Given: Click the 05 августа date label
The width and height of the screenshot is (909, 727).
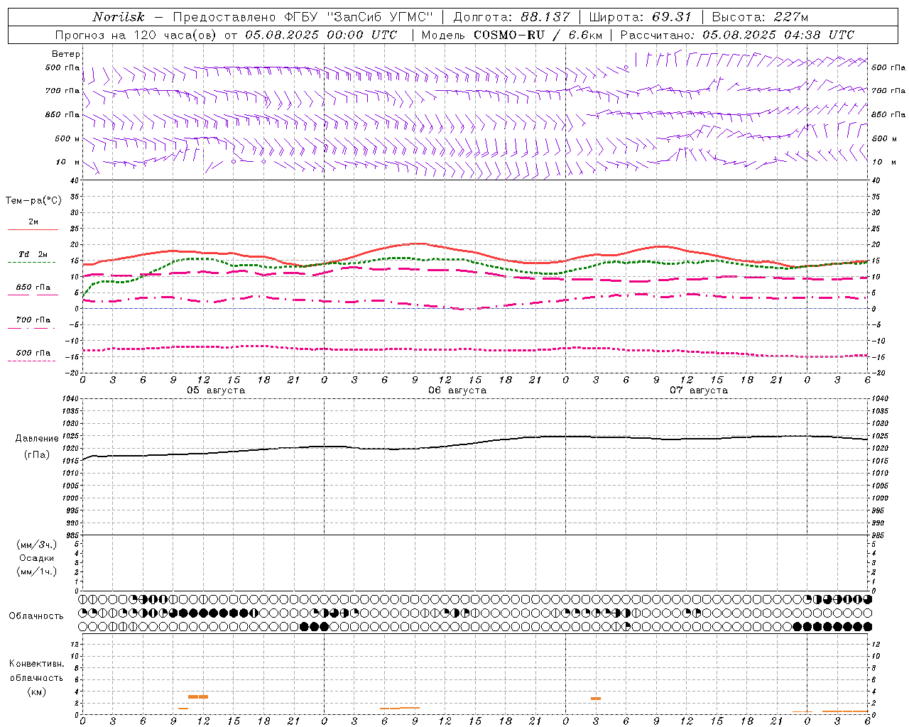Looking at the screenshot, I should [x=216, y=390].
